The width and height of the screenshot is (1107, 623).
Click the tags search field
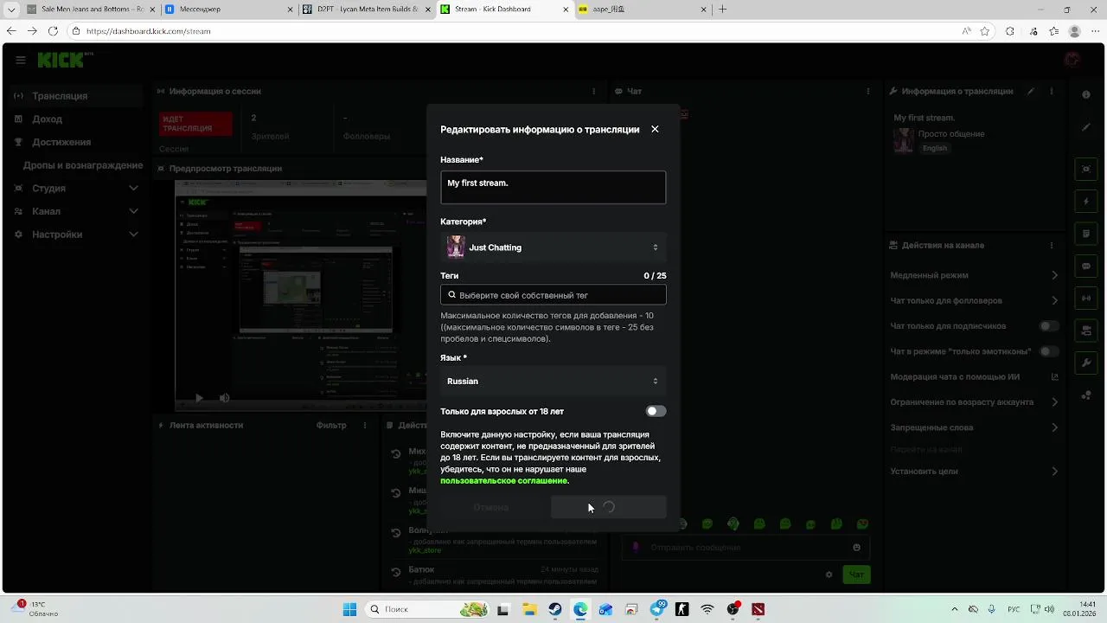pos(553,295)
